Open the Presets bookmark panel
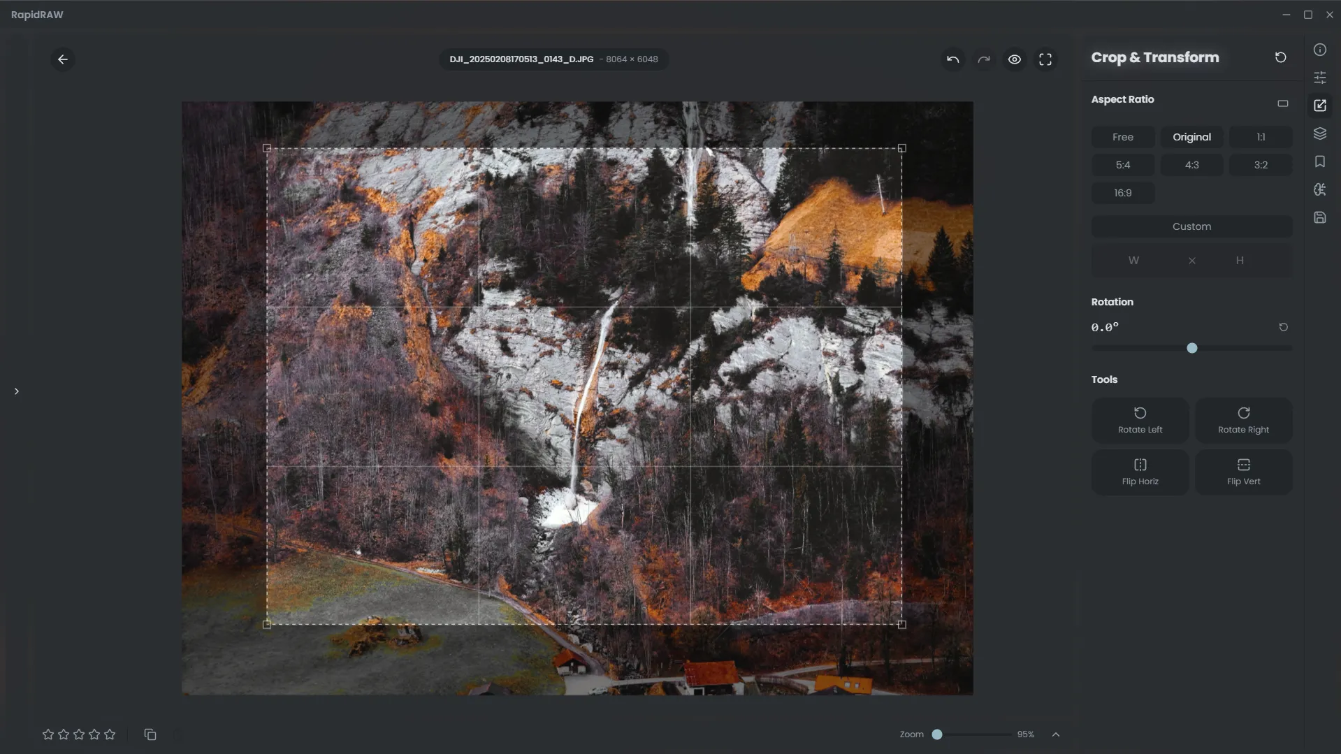The image size is (1341, 754). (1319, 161)
